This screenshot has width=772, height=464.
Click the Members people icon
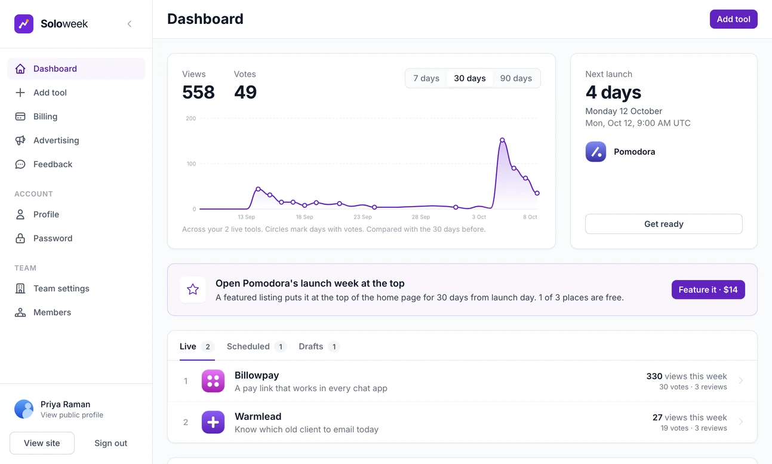(x=20, y=312)
